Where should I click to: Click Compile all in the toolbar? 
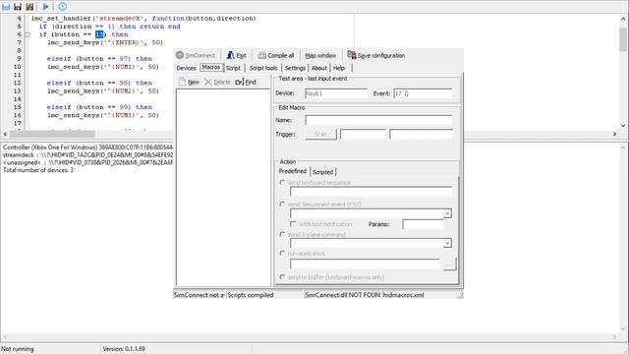(x=276, y=55)
